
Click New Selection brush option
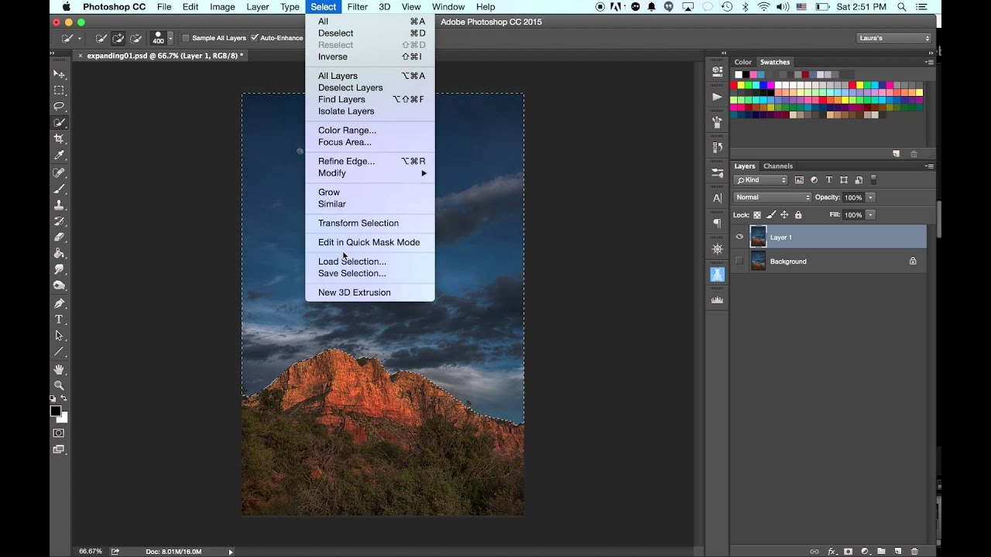(x=101, y=38)
